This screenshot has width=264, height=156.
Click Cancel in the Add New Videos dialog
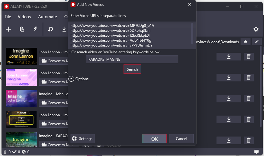click(x=181, y=139)
